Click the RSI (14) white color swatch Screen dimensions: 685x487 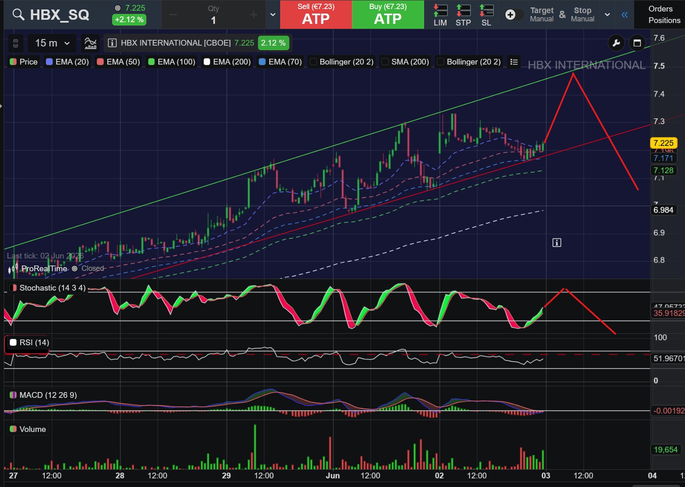13,342
